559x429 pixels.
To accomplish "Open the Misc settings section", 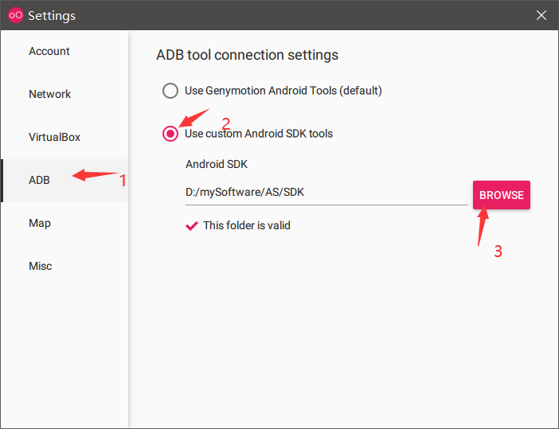I will tap(41, 266).
